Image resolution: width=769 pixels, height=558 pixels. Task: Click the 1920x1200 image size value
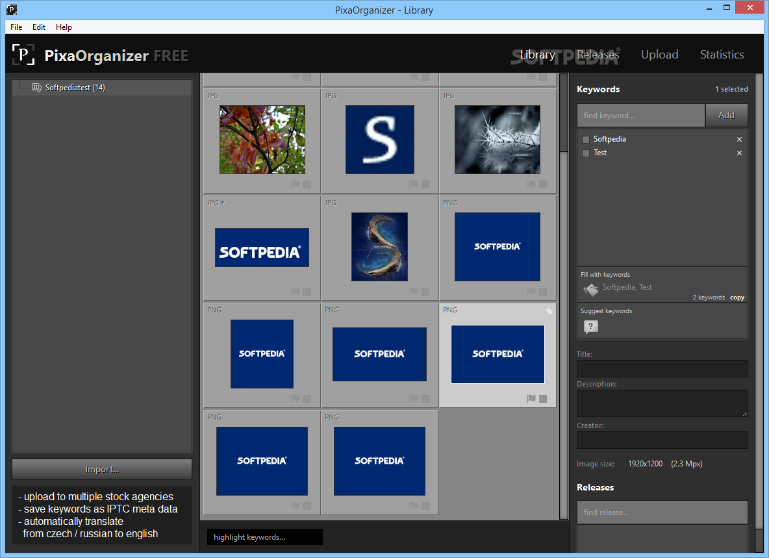pyautogui.click(x=645, y=464)
